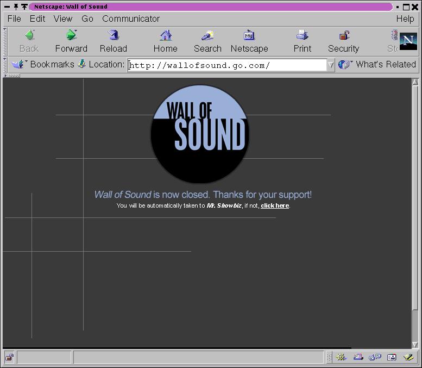Screen dimensions: 422x368
Task: Click the status bar security padlock
Action: coord(10,358)
